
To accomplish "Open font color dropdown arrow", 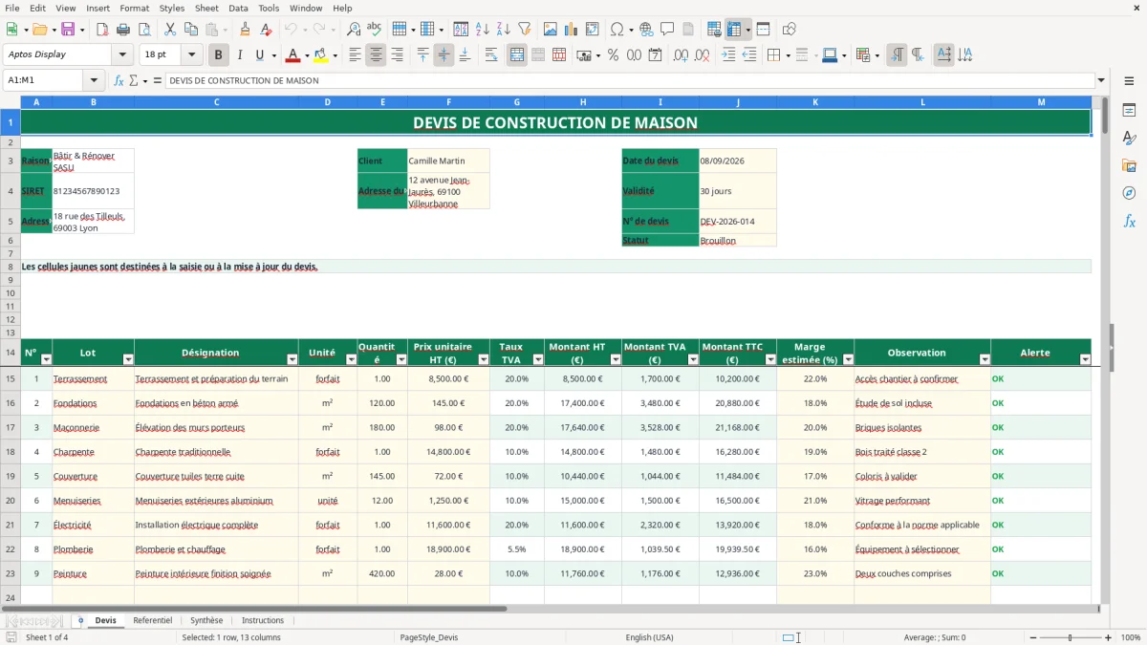I will (x=307, y=55).
